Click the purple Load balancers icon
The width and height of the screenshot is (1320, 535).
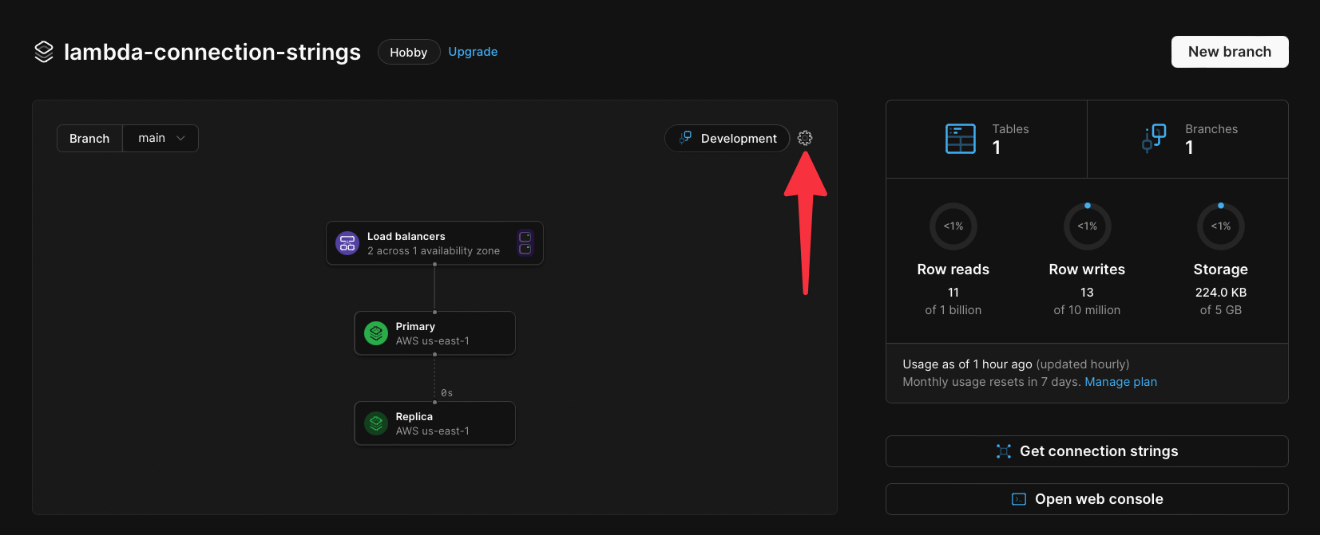[x=347, y=243]
